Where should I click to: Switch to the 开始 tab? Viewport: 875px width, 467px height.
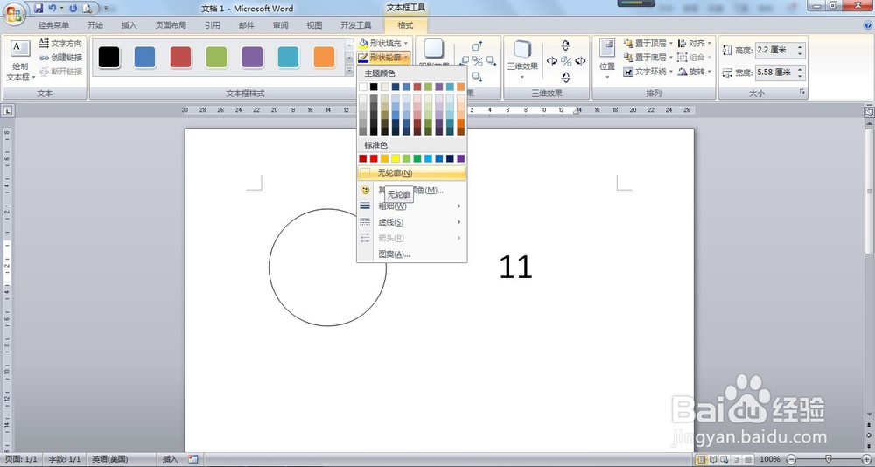tap(95, 25)
